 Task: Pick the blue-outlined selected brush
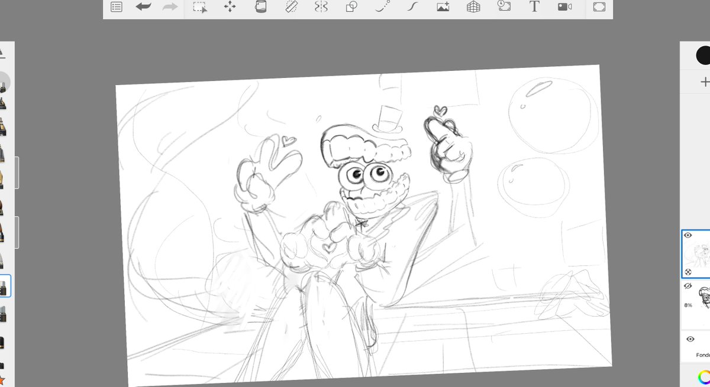[x=4, y=286]
